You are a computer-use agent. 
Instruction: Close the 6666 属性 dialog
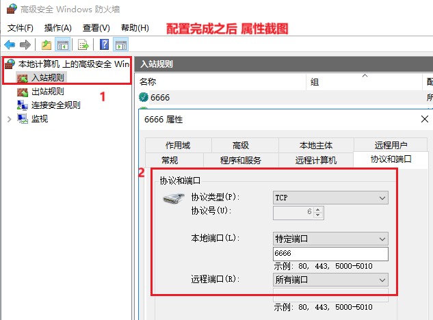click(x=424, y=119)
